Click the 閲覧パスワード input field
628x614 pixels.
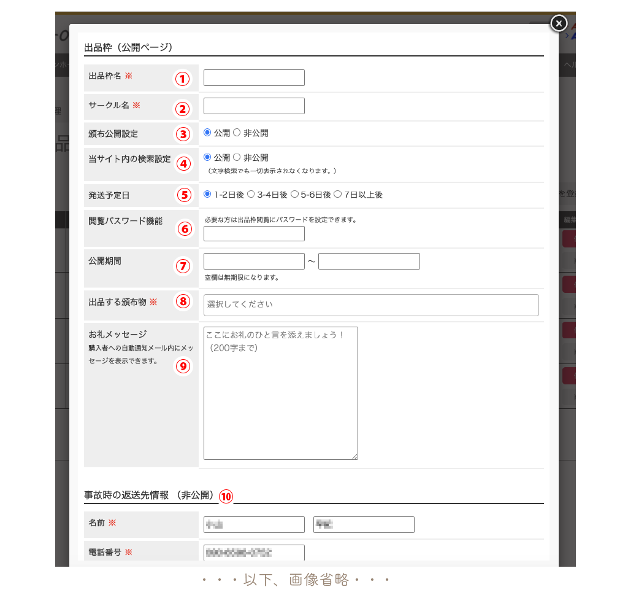click(254, 233)
